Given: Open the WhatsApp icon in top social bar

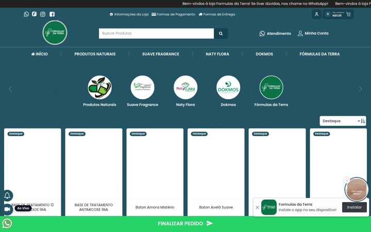Looking at the screenshot, I should click(26, 14).
